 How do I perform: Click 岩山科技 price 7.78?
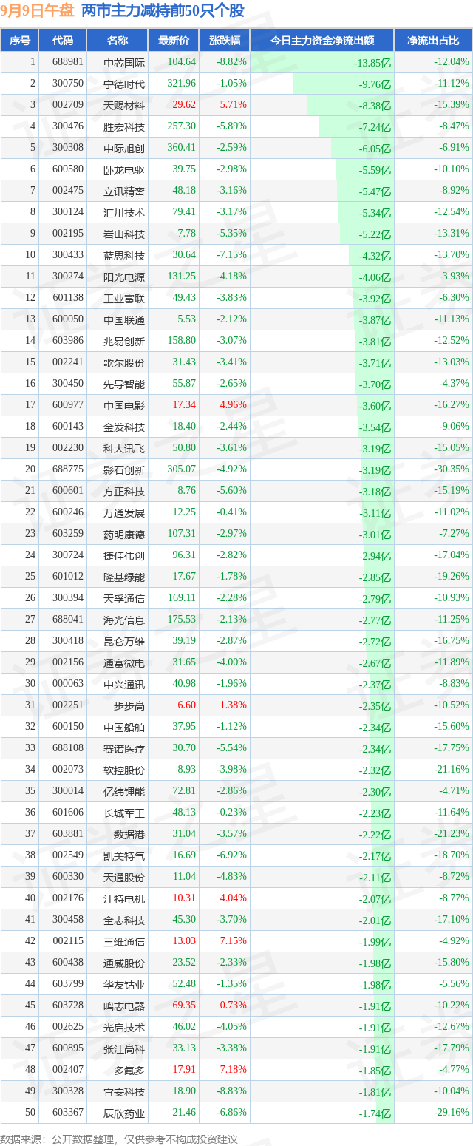[x=186, y=234]
